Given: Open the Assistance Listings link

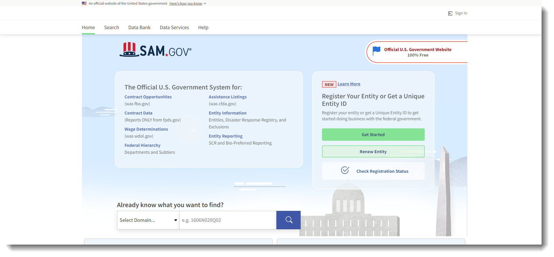Looking at the screenshot, I should pyautogui.click(x=228, y=97).
